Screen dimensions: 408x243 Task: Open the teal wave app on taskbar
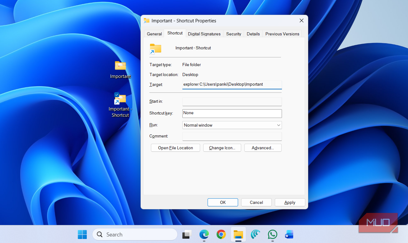coord(256,234)
